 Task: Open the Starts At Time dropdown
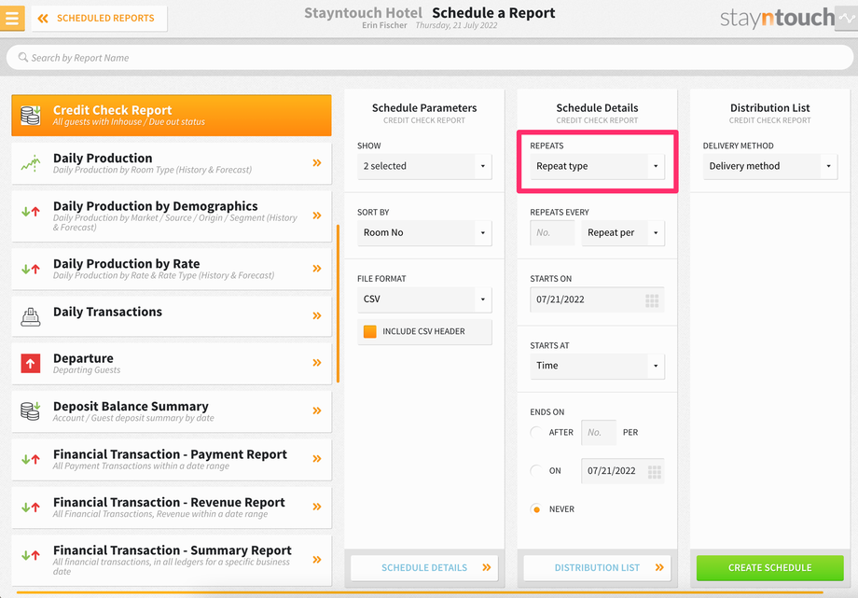click(x=597, y=366)
